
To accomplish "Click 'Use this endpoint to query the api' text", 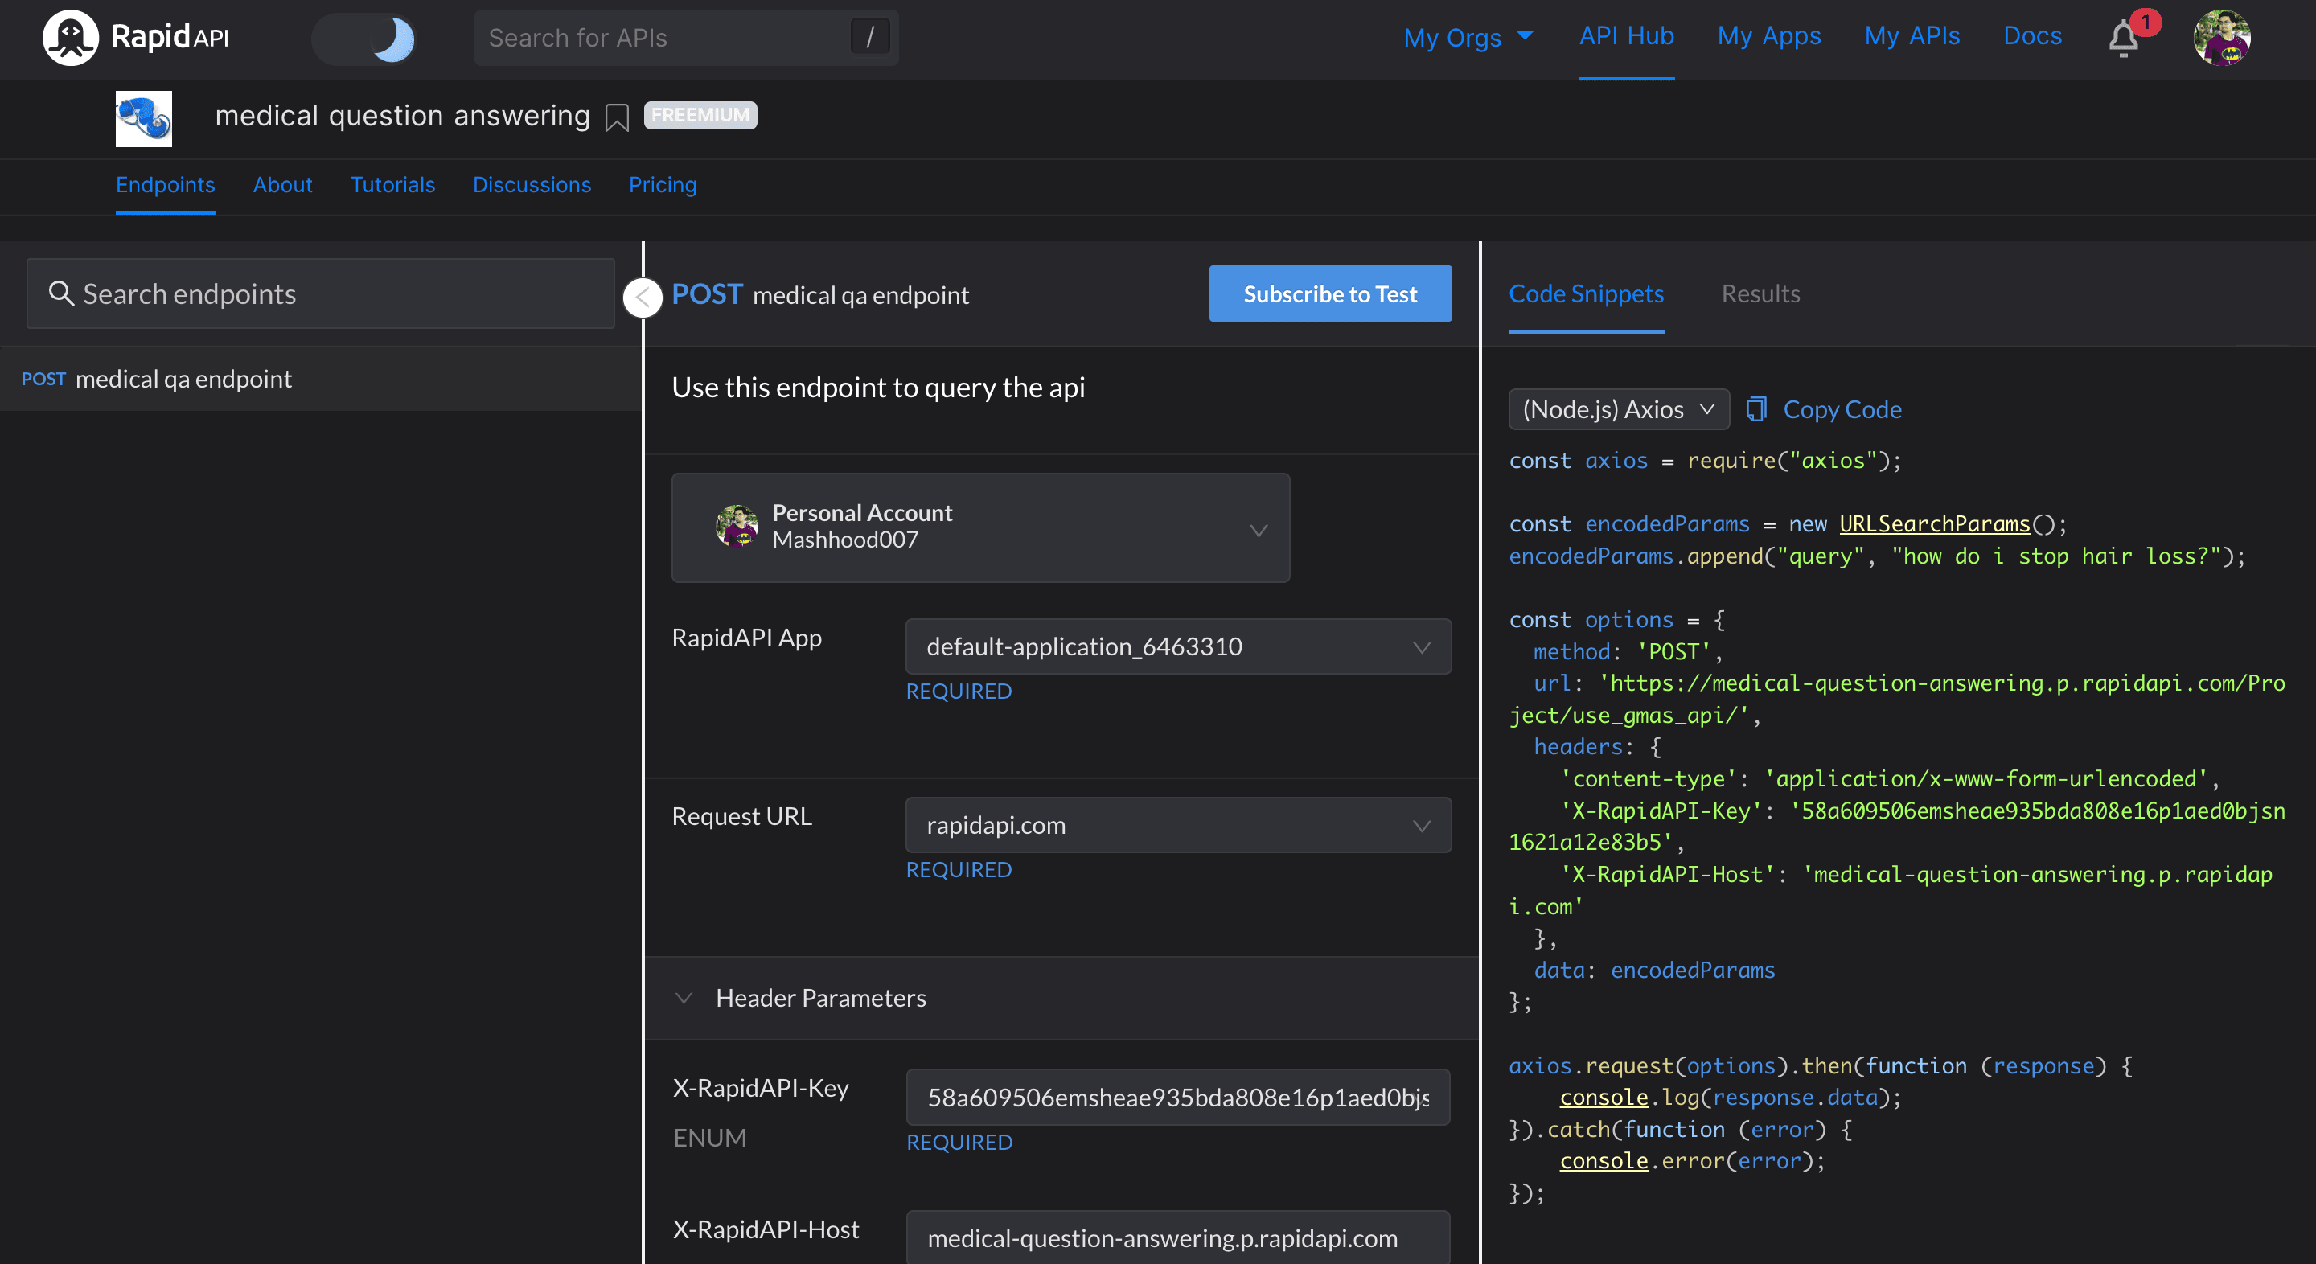I will pyautogui.click(x=877, y=388).
